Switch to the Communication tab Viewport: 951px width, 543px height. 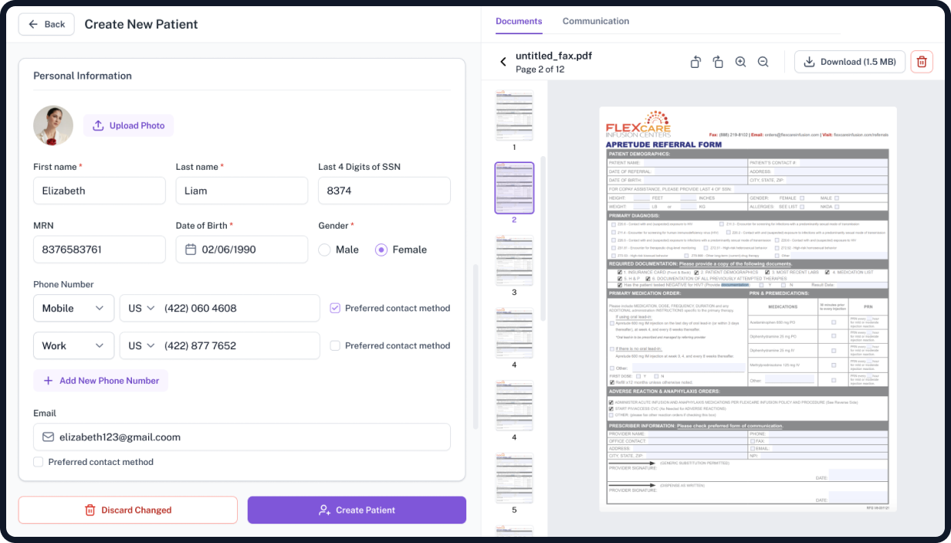click(x=595, y=21)
